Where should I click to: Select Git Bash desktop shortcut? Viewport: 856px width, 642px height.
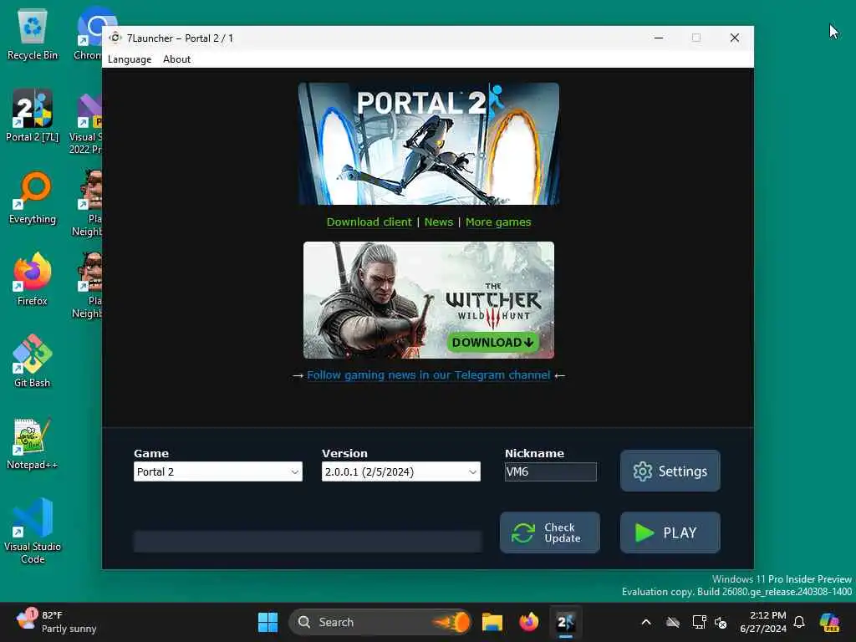click(33, 361)
